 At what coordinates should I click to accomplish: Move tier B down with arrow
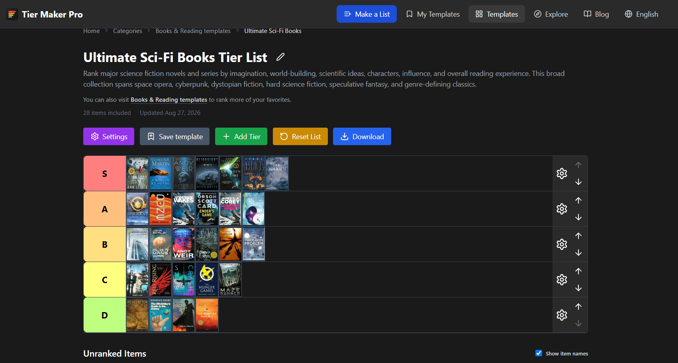coord(578,252)
